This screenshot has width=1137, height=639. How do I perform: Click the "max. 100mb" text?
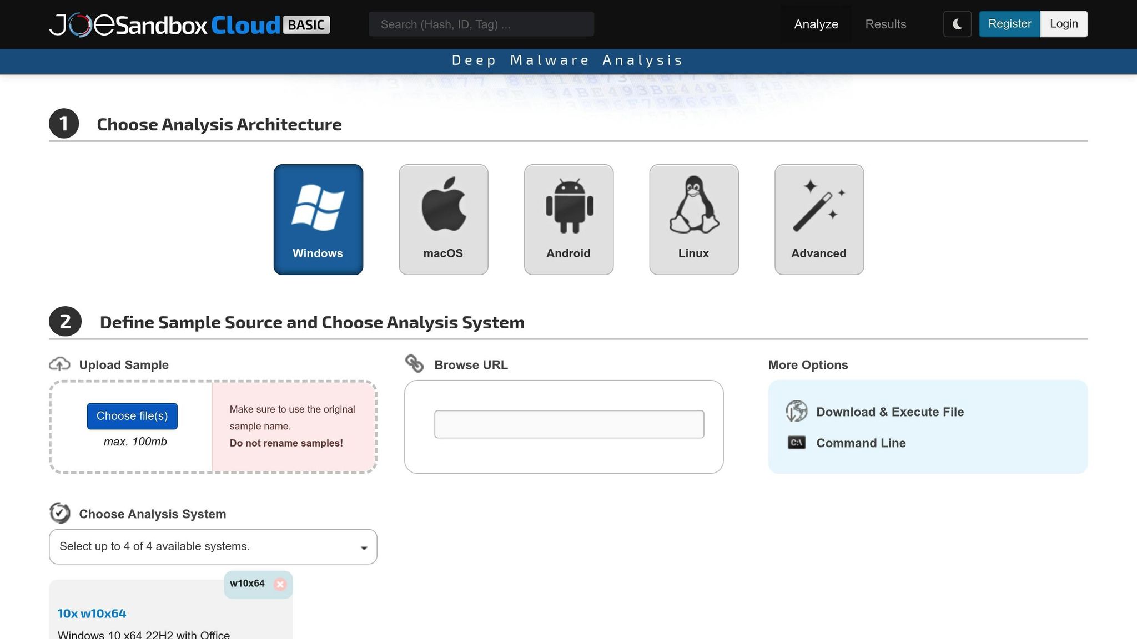click(x=135, y=442)
